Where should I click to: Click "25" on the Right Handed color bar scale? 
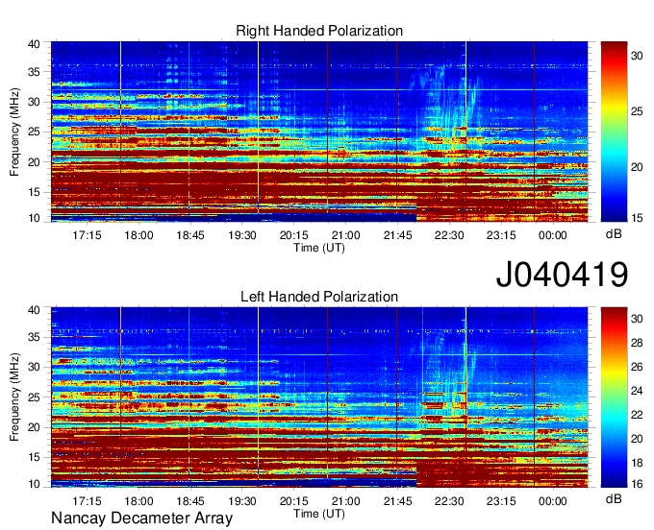637,111
